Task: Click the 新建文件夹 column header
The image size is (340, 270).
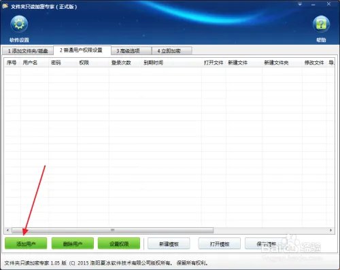Action: (x=282, y=63)
